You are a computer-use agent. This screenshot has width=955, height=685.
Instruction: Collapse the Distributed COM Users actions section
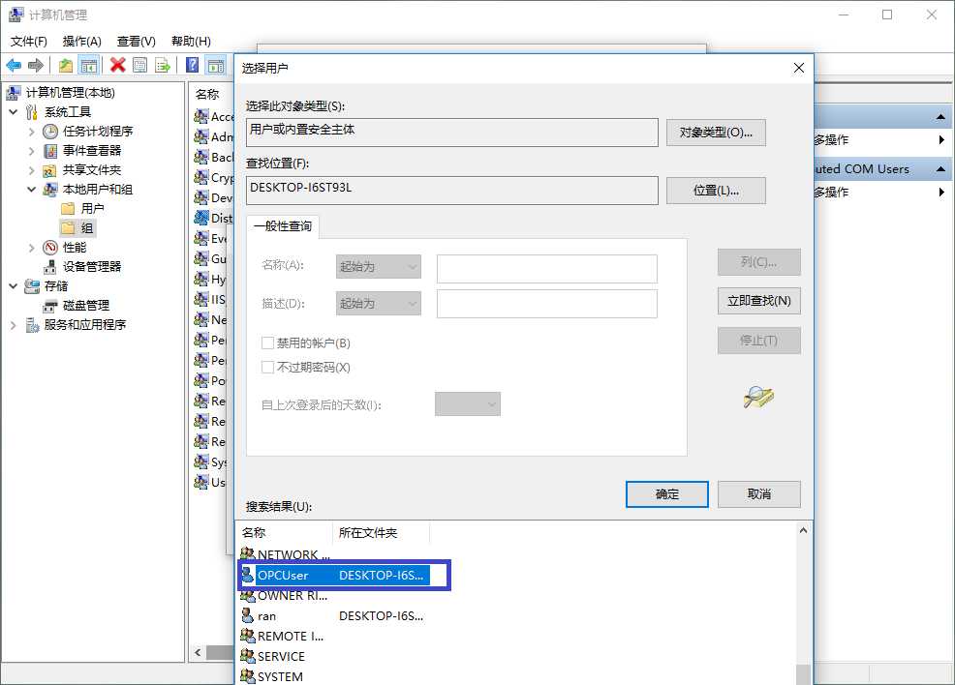[940, 169]
